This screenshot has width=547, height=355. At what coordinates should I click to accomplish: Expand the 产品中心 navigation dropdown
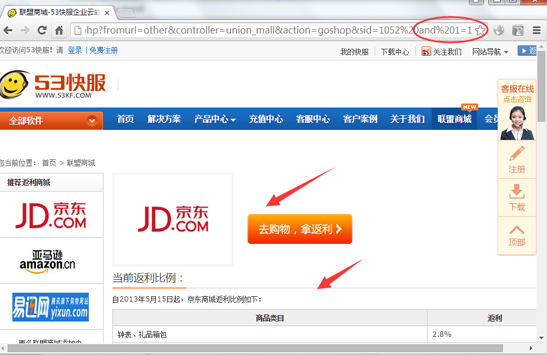tap(215, 119)
